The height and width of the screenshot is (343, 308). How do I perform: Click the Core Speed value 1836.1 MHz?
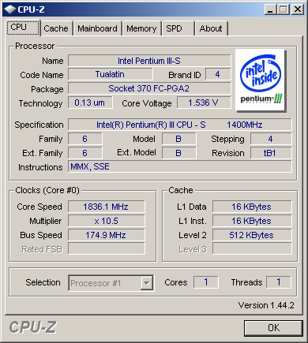(x=106, y=207)
